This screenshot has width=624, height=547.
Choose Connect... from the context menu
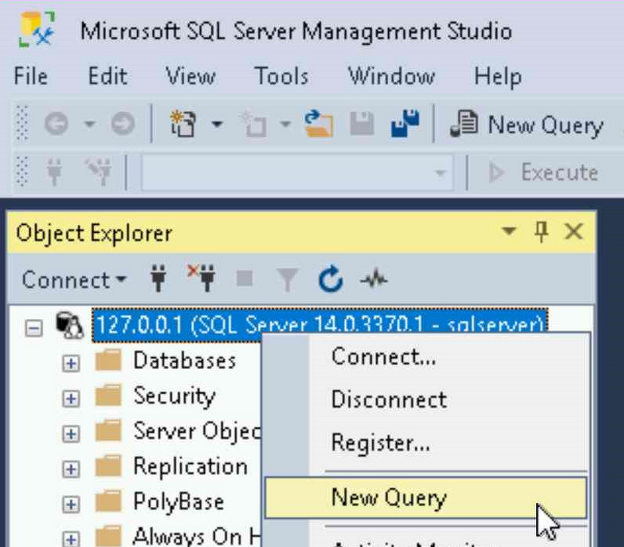[x=426, y=356]
